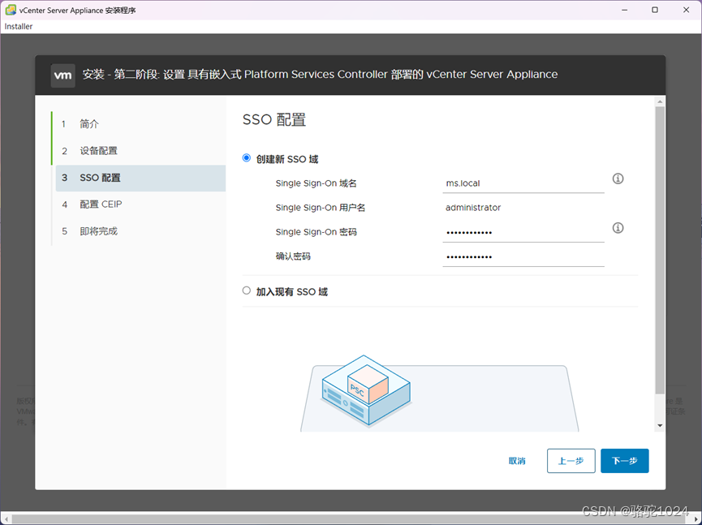Focus the Single Sign-On 密码 field
Viewport: 702px width, 525px height.
523,232
